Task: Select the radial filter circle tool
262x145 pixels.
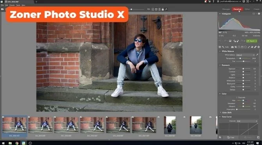Action: click(246, 47)
